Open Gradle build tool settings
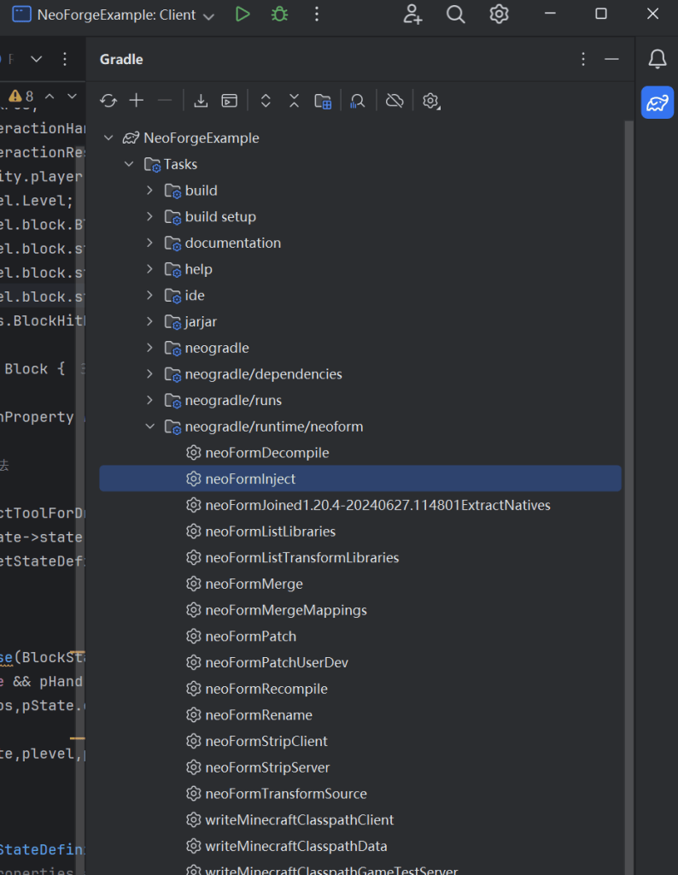 pyautogui.click(x=430, y=101)
